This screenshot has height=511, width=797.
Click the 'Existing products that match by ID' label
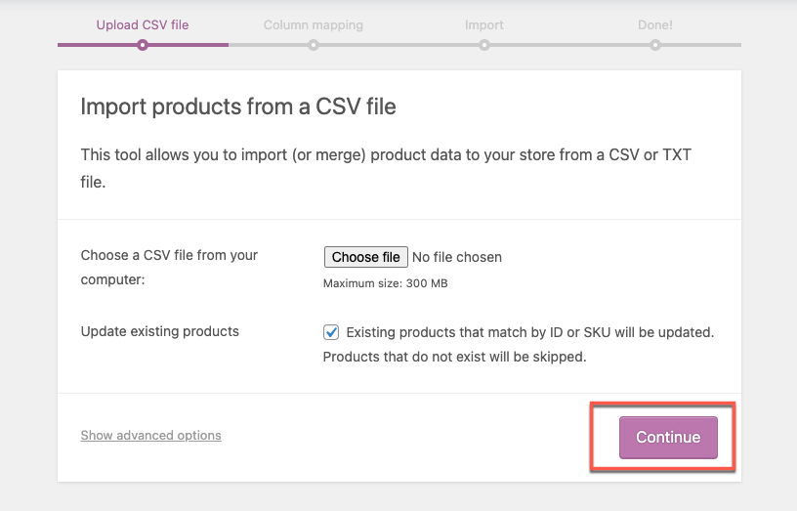tap(529, 332)
